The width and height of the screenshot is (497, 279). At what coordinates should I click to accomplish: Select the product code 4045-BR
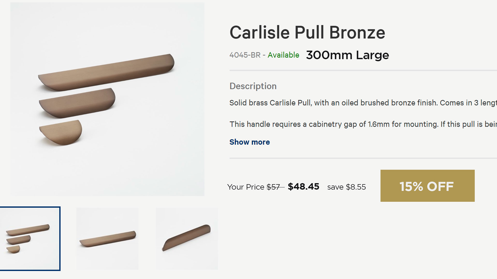click(x=245, y=55)
